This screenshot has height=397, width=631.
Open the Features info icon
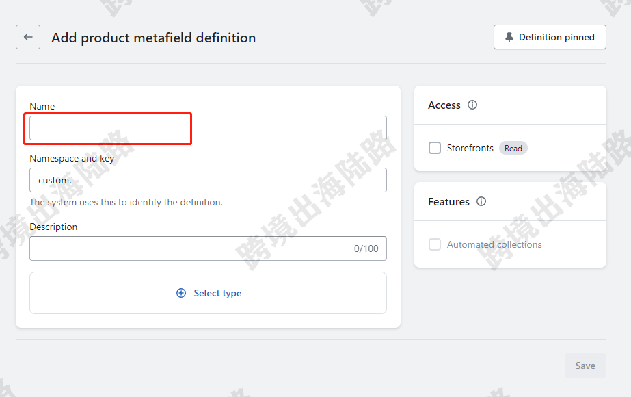click(x=481, y=201)
